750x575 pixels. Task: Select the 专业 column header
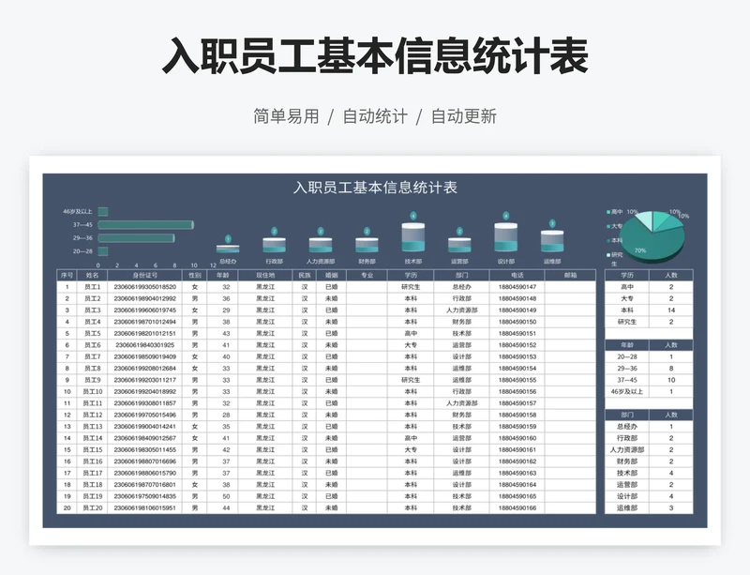pos(367,275)
